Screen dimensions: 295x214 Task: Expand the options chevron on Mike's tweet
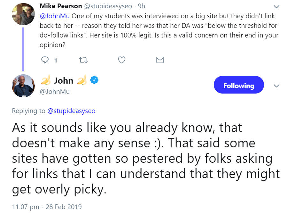pos(276,7)
